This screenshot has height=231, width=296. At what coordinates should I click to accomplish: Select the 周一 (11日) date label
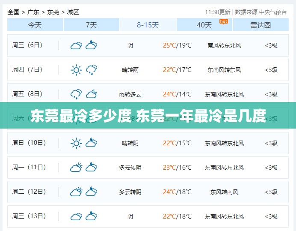point(29,167)
